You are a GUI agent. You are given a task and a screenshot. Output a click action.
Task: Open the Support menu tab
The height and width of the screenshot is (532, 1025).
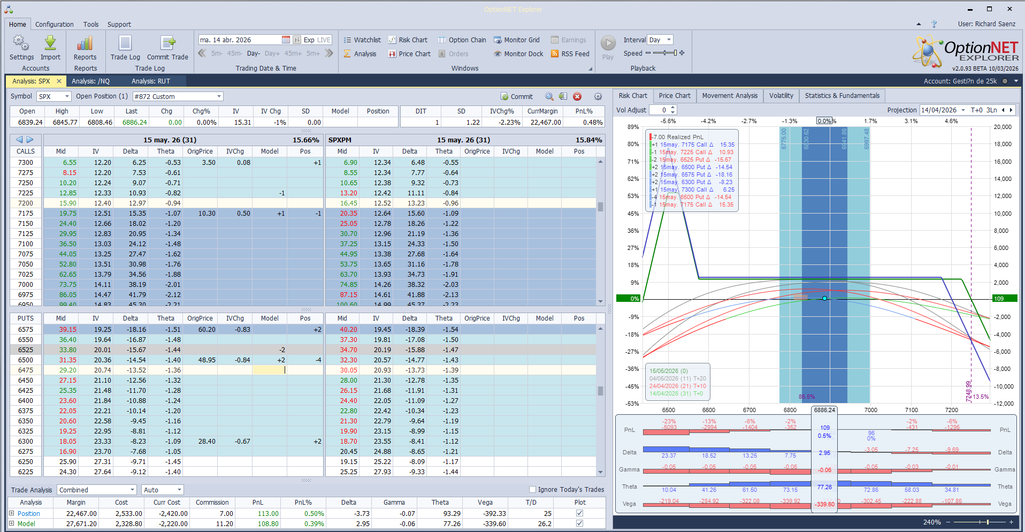[119, 24]
